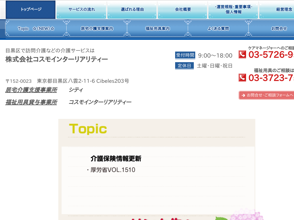Click company name 株式会社コスモインターリアリティー

coord(57,59)
